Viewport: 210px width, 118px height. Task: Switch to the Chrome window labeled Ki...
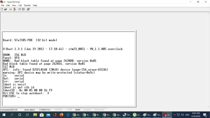(86, 115)
